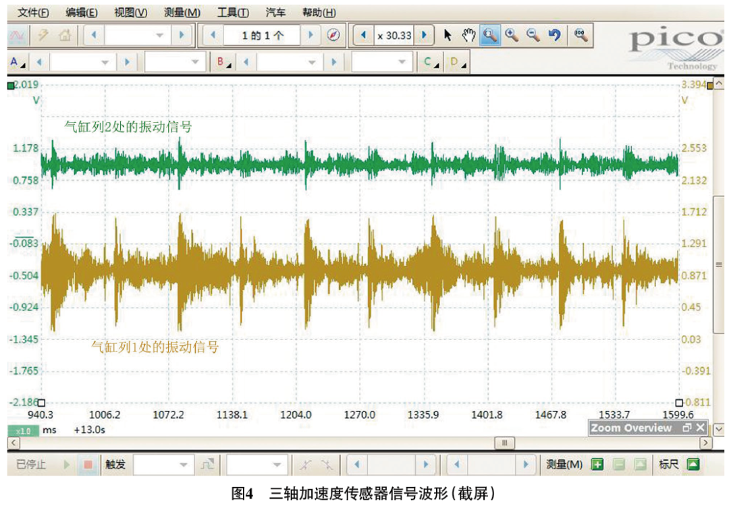The width and height of the screenshot is (729, 508).
Task: Open the 文件(F) menu
Action: pos(33,13)
